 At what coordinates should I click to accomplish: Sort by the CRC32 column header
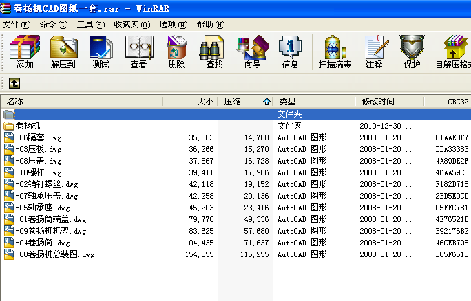448,102
